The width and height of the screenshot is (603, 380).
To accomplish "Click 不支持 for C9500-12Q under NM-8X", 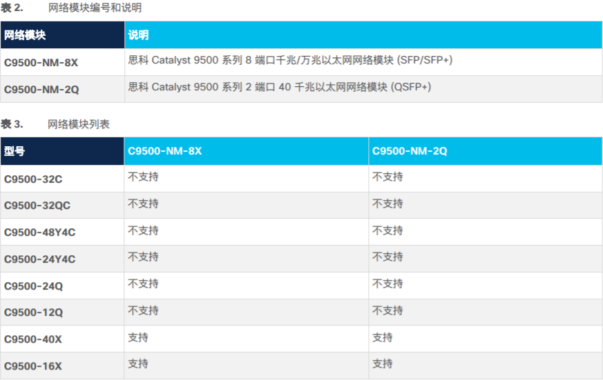I will pos(143,310).
